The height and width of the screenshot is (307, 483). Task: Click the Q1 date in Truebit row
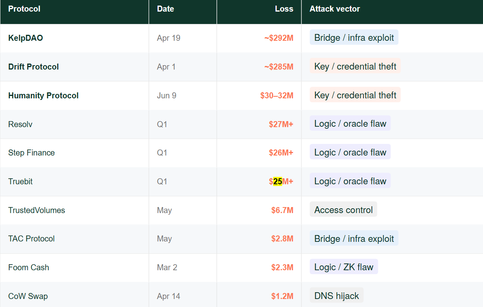[162, 181]
